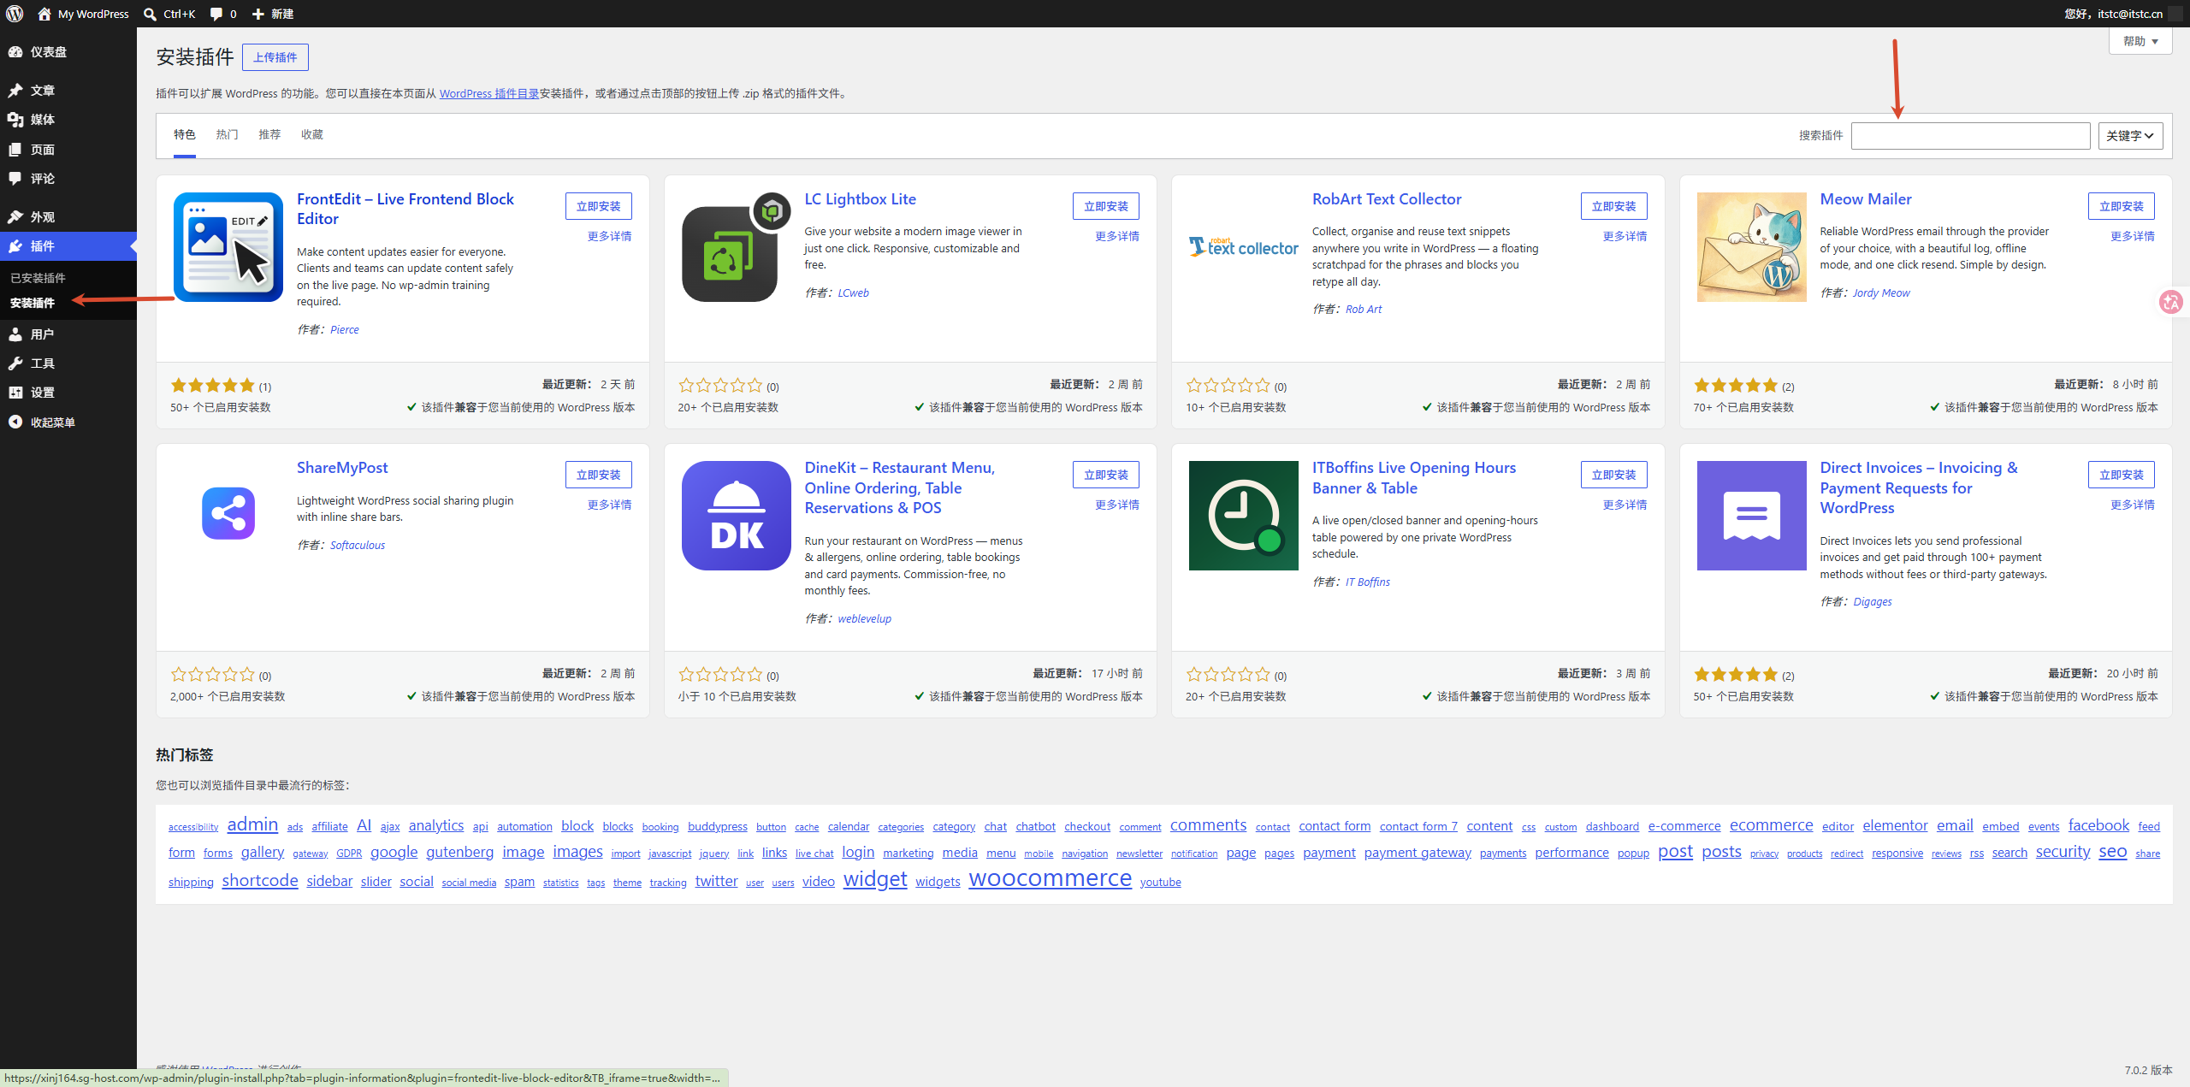Click the admin popular tag

tap(252, 824)
